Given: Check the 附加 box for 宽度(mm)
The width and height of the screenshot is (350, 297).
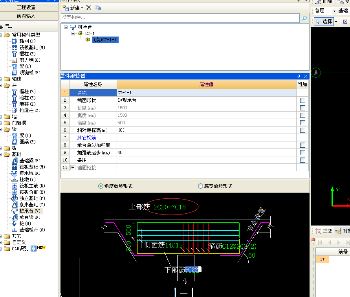Looking at the screenshot, I should pyautogui.click(x=302, y=115).
